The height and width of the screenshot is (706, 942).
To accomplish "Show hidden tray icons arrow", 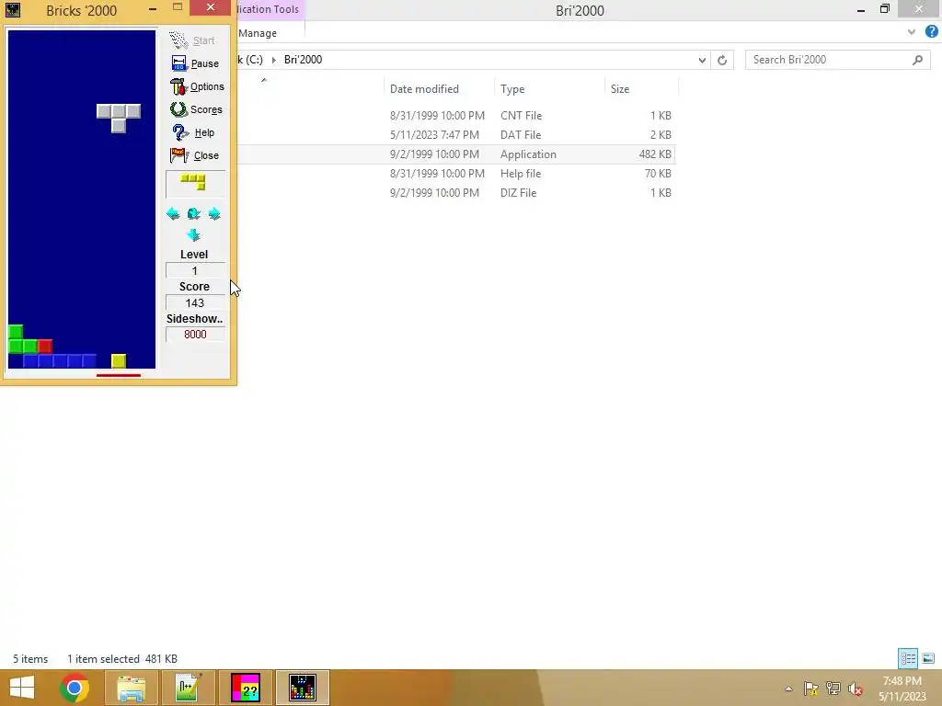I will [788, 689].
